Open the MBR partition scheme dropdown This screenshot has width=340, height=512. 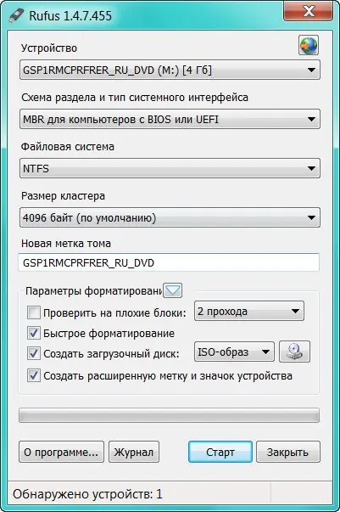click(x=170, y=119)
